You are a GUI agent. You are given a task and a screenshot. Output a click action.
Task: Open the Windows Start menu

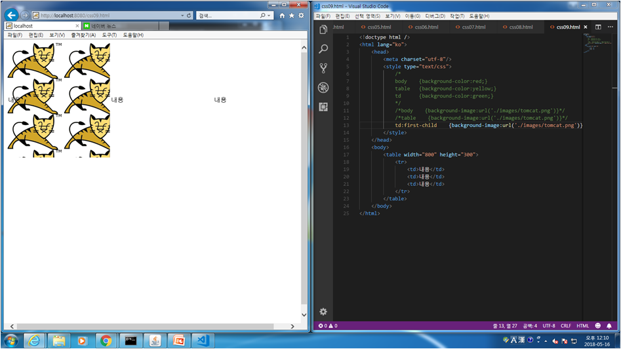10,340
